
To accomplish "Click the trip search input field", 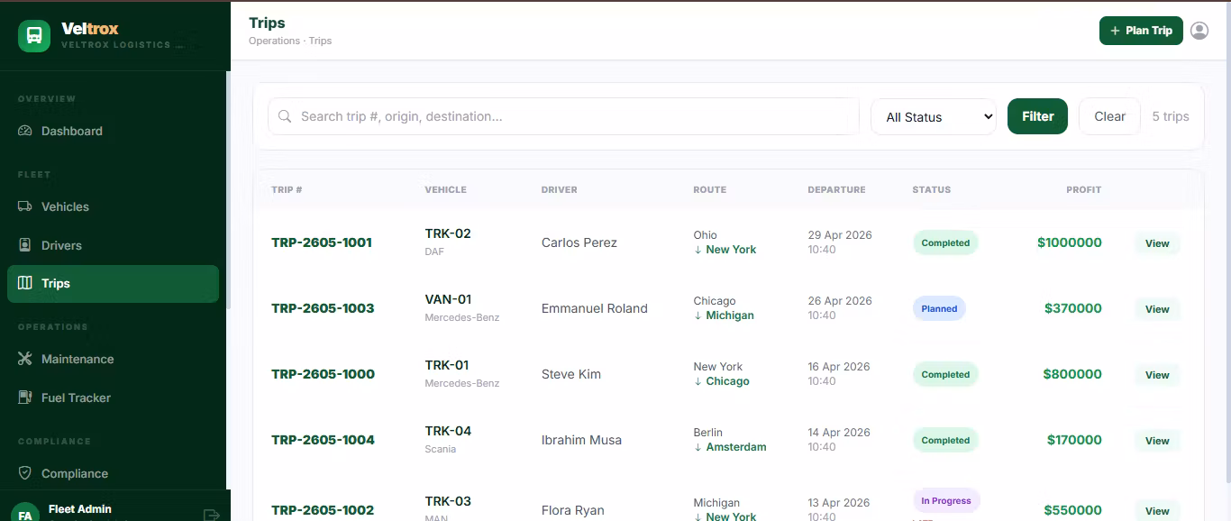I will click(563, 116).
